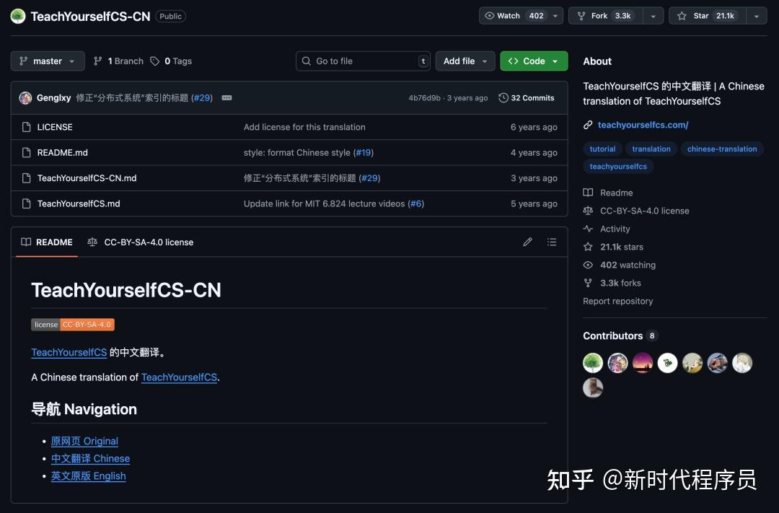Open commit hash 4b76d9b
This screenshot has height=513, width=779.
point(424,98)
